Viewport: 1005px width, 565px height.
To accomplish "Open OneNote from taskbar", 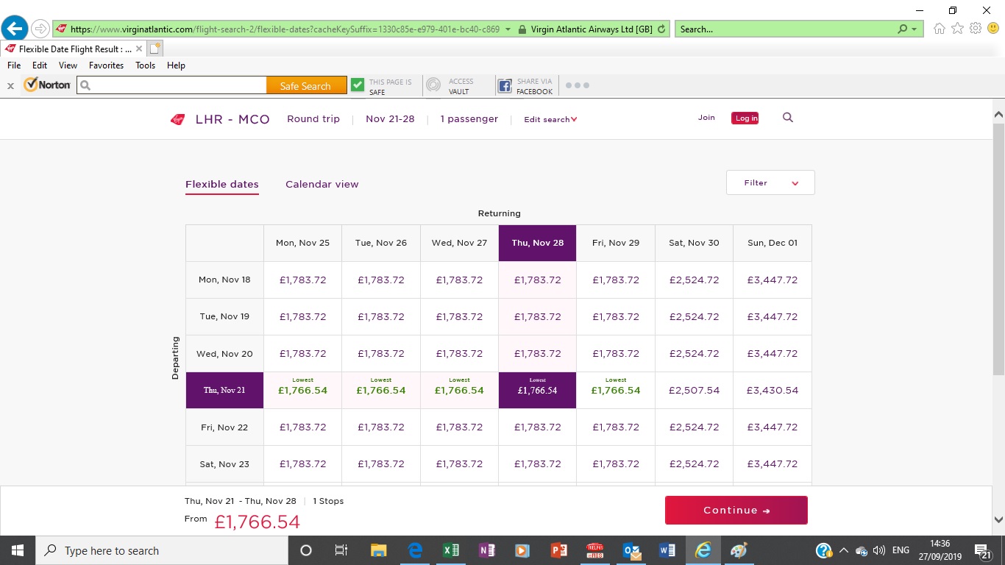I will tap(486, 550).
